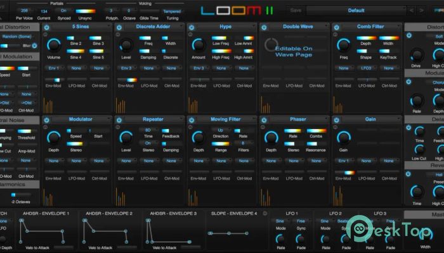Click the 5 Sines Volume knob
444x253 pixels.
pyautogui.click(x=53, y=45)
